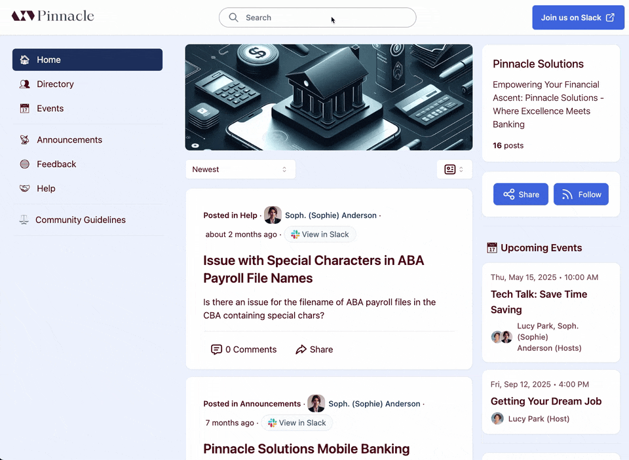Click the search magnifier icon
This screenshot has width=629, height=460.
(x=233, y=17)
